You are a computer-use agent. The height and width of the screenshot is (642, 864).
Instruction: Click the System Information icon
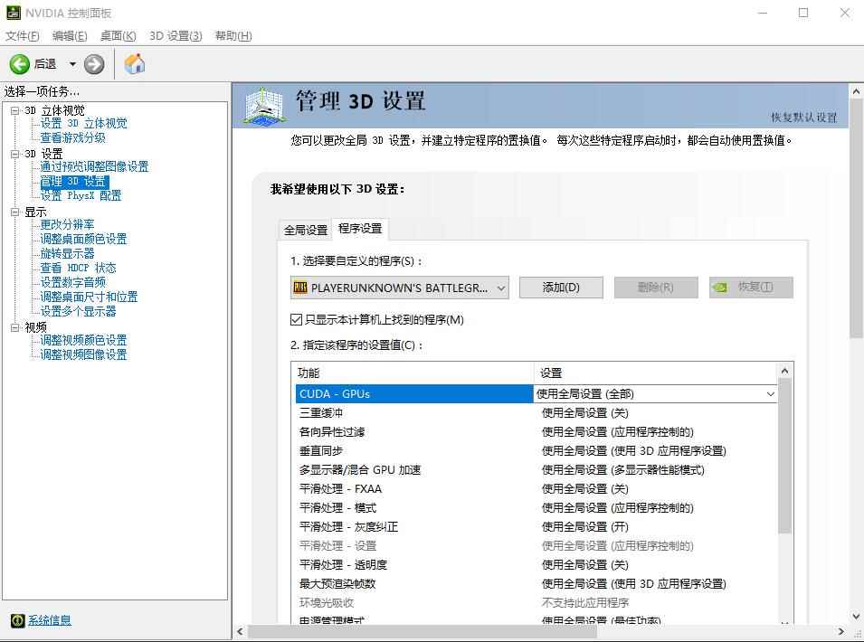[x=17, y=620]
